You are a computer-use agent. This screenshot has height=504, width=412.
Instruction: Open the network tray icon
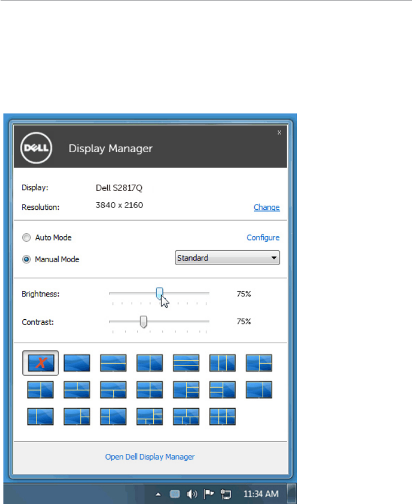226,494
